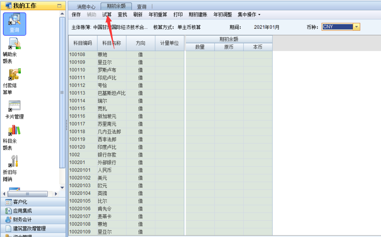
Task: Switch to the 消息中心 tab
Action: point(86,7)
